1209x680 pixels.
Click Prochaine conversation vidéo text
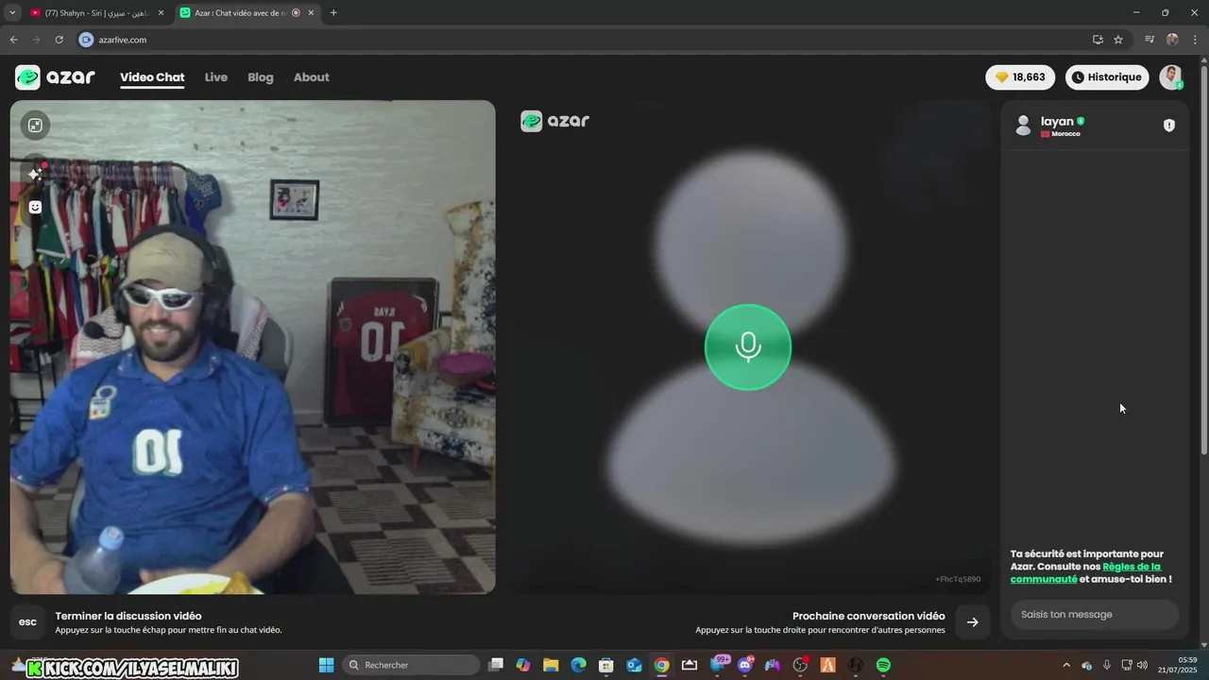tap(869, 616)
